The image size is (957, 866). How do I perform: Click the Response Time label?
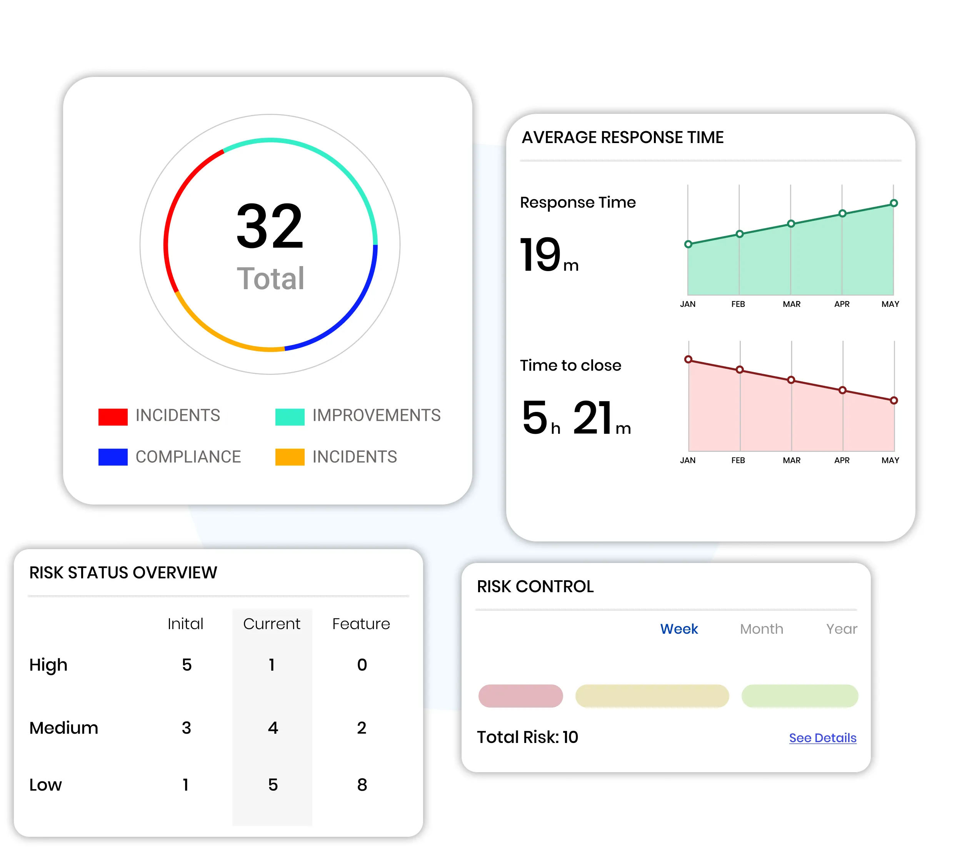(x=578, y=203)
